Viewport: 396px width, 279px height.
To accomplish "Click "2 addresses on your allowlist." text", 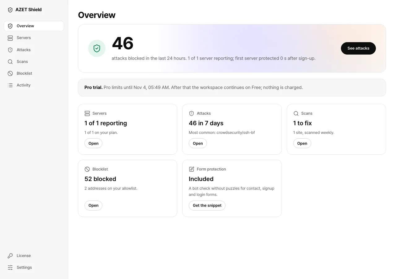I will coord(111,188).
